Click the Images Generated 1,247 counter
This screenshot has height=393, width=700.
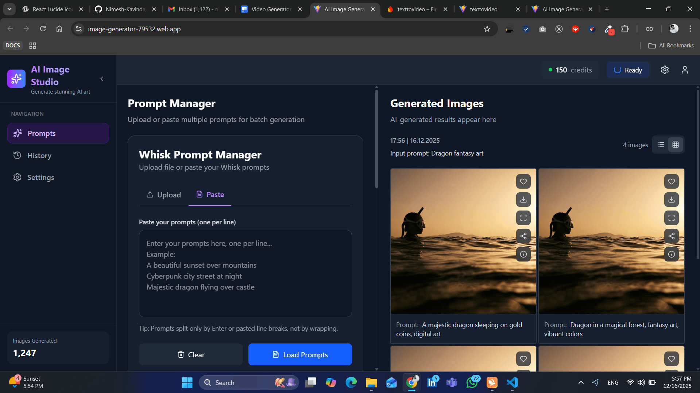[58, 348]
